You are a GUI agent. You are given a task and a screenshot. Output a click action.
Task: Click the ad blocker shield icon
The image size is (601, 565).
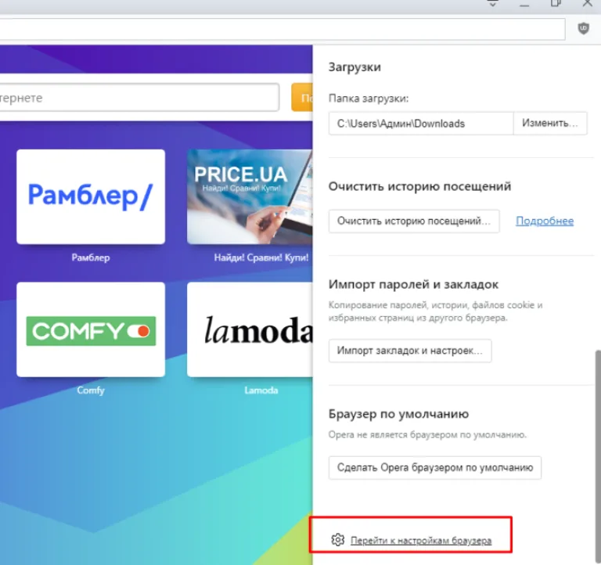click(x=583, y=28)
